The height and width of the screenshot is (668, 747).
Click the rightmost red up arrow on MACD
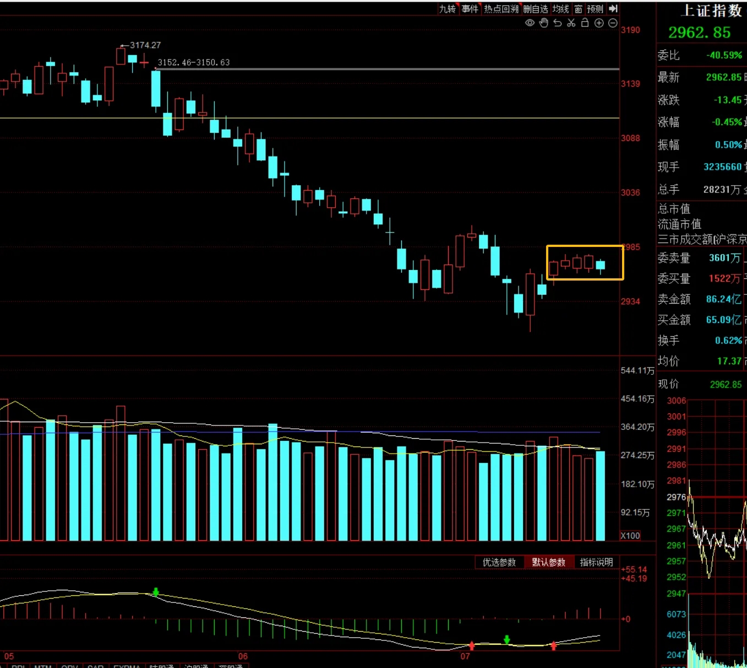tap(554, 645)
